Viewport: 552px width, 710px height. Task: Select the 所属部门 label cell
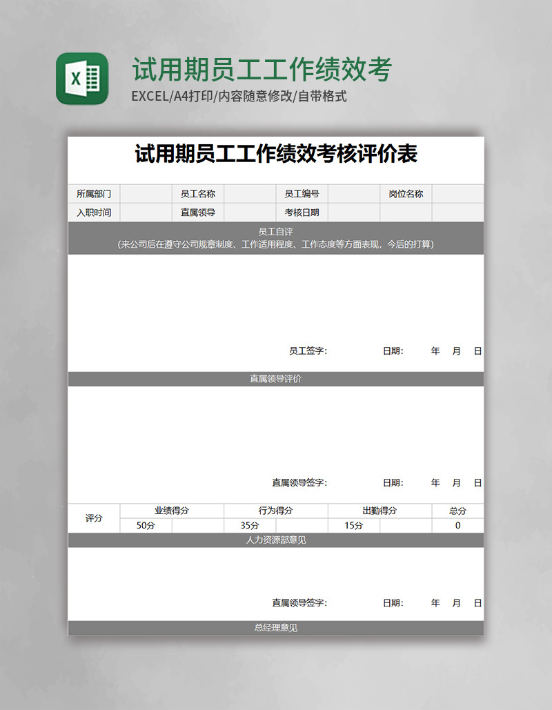point(94,194)
